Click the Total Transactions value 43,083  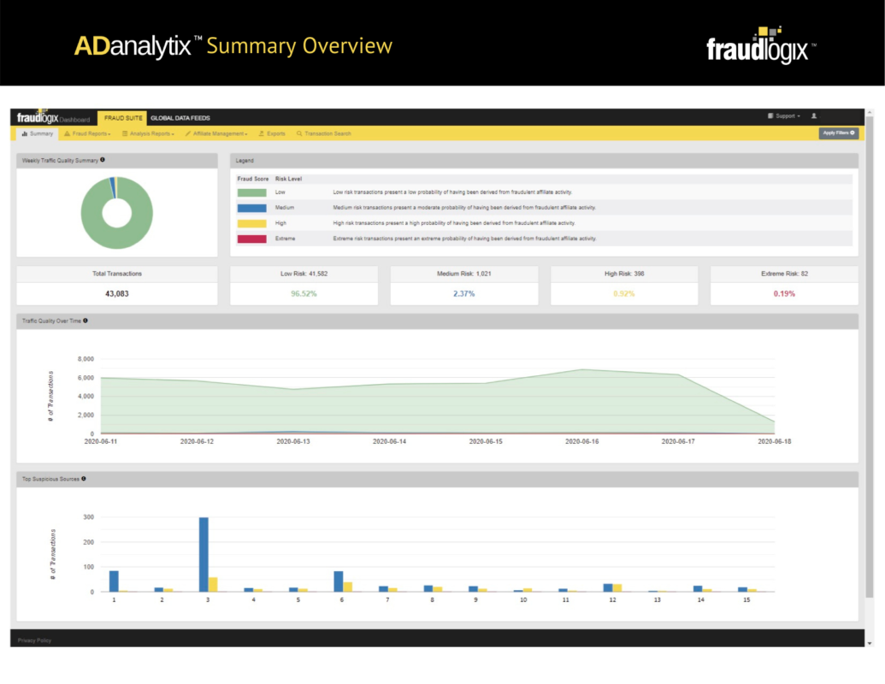(117, 294)
